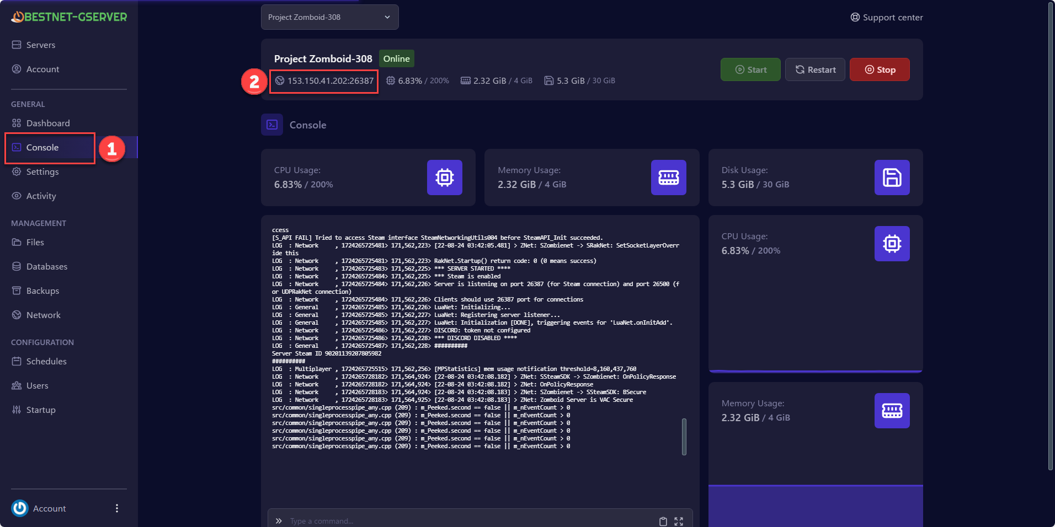
Task: Click the bottom Account profile label
Action: (x=49, y=508)
